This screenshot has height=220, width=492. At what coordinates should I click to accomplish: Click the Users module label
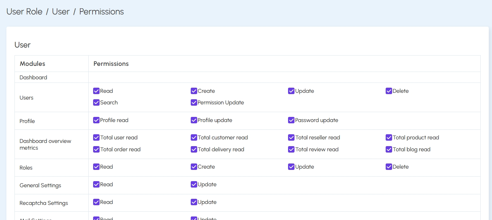click(x=26, y=98)
